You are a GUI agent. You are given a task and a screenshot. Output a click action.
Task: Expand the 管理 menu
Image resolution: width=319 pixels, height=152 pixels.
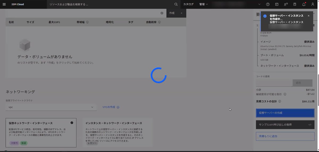pyautogui.click(x=204, y=4)
